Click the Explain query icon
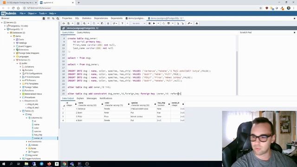The height and width of the screenshot is (167, 297). tap(164, 23)
